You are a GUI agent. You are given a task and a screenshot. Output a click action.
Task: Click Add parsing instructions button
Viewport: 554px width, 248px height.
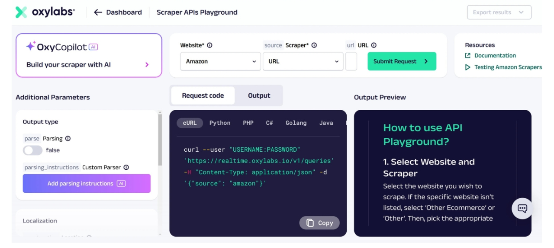tap(87, 184)
